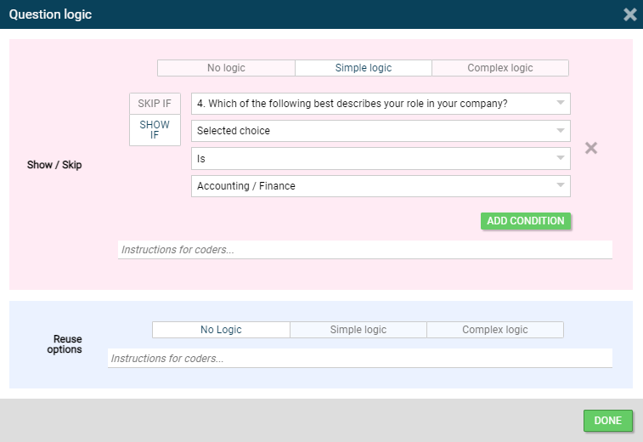Select the SKIP IF option

point(155,104)
